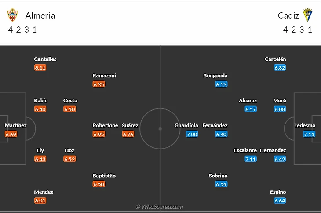Select Espino's 6.64 rating badge
This screenshot has height=213, width=321.
point(280,201)
